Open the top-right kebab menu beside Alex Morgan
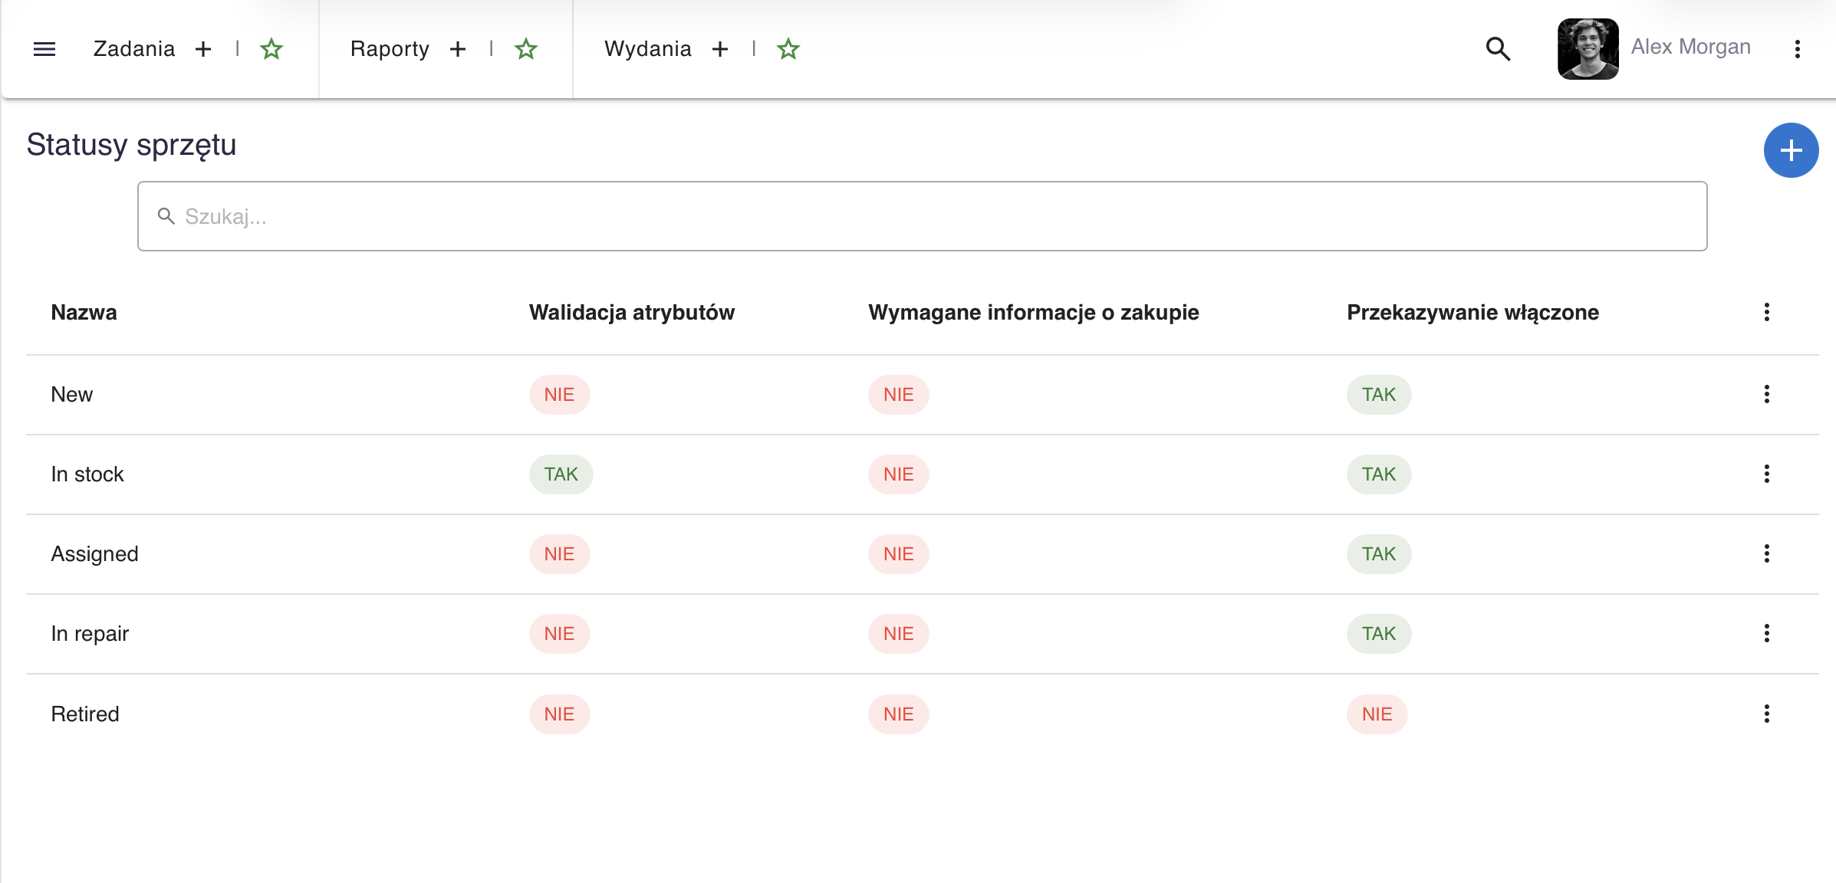1836x883 pixels. click(x=1798, y=49)
